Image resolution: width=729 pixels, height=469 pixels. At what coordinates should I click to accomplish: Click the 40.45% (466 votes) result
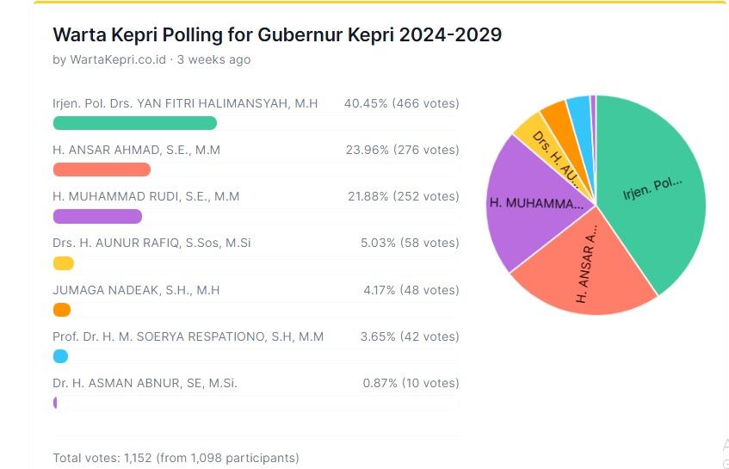coord(401,103)
